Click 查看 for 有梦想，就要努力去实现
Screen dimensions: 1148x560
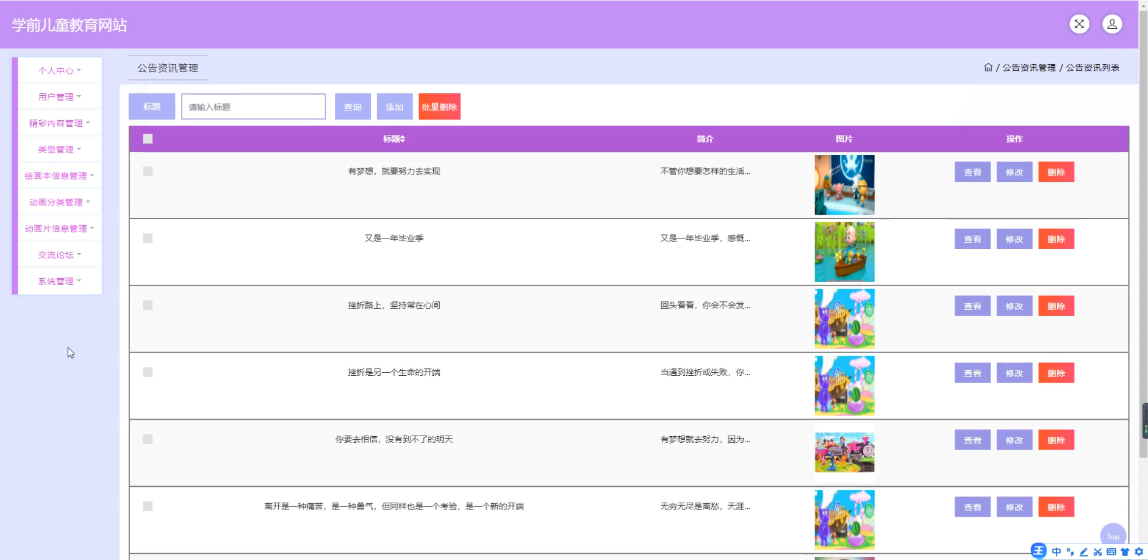coord(972,172)
